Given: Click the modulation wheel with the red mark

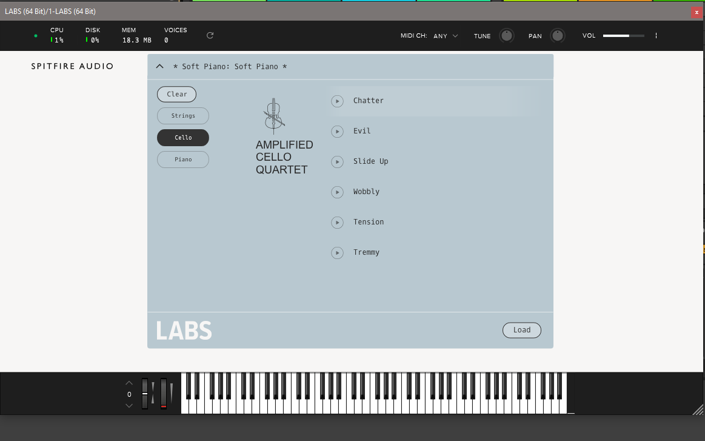Looking at the screenshot, I should coord(164,394).
